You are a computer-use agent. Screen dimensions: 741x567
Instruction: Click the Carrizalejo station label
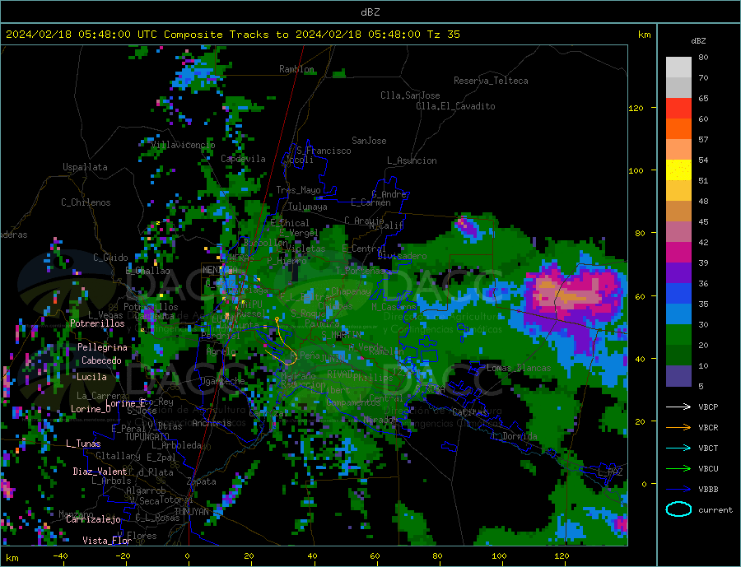tap(93, 519)
